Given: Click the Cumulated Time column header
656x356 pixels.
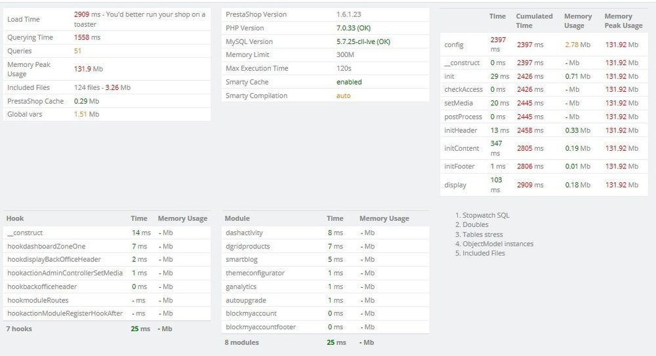Looking at the screenshot, I should tap(534, 21).
